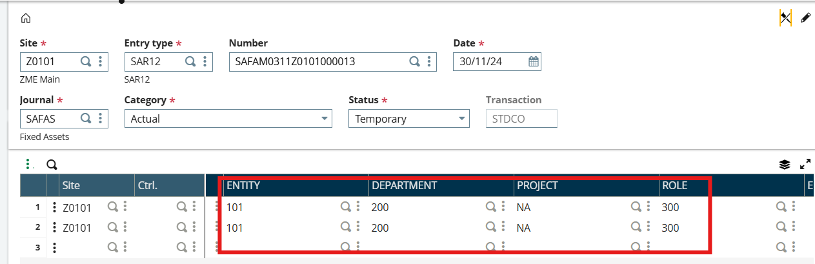Screen dimensions: 815x264
Task: Expand the grid to full screen
Action: click(805, 165)
